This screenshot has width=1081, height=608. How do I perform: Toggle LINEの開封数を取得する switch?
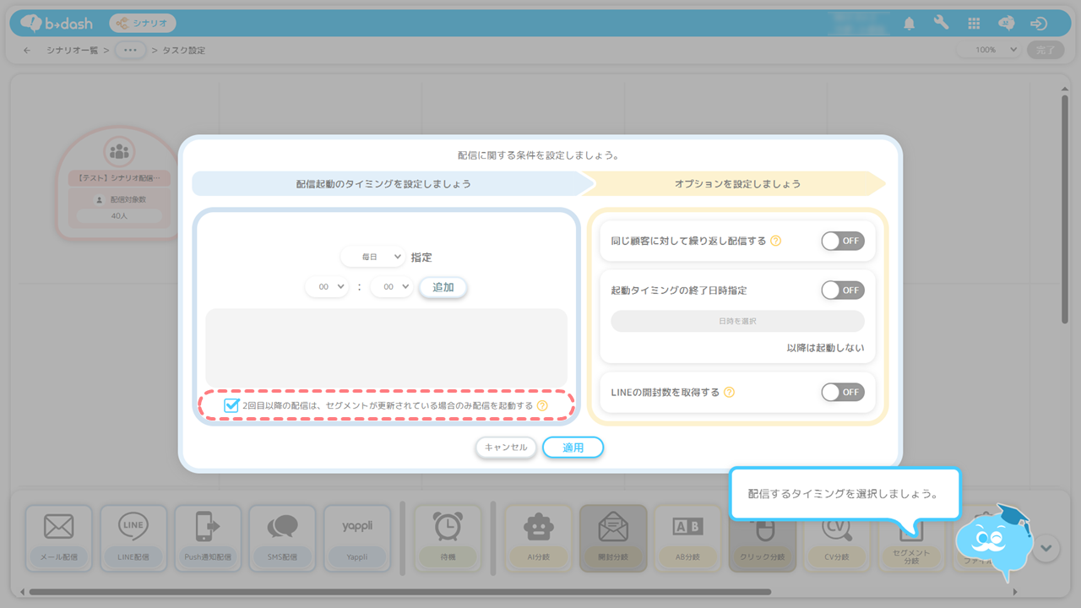click(843, 392)
